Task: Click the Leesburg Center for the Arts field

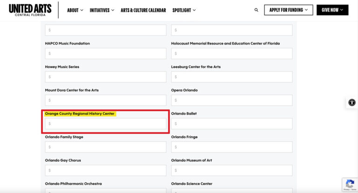Action: (x=232, y=77)
